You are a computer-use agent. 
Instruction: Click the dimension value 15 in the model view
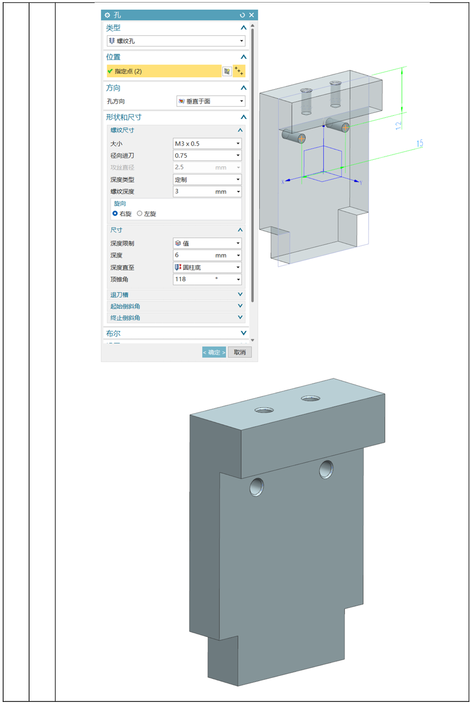420,144
